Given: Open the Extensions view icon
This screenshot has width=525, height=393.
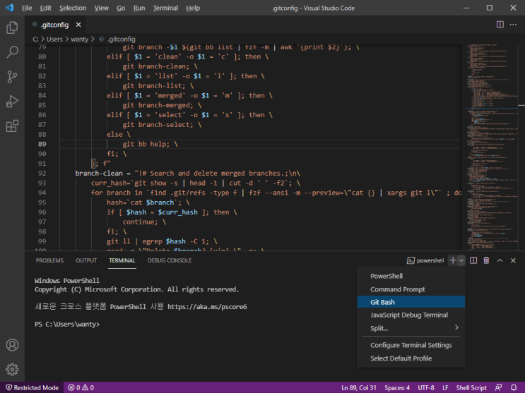Looking at the screenshot, I should click(x=12, y=126).
